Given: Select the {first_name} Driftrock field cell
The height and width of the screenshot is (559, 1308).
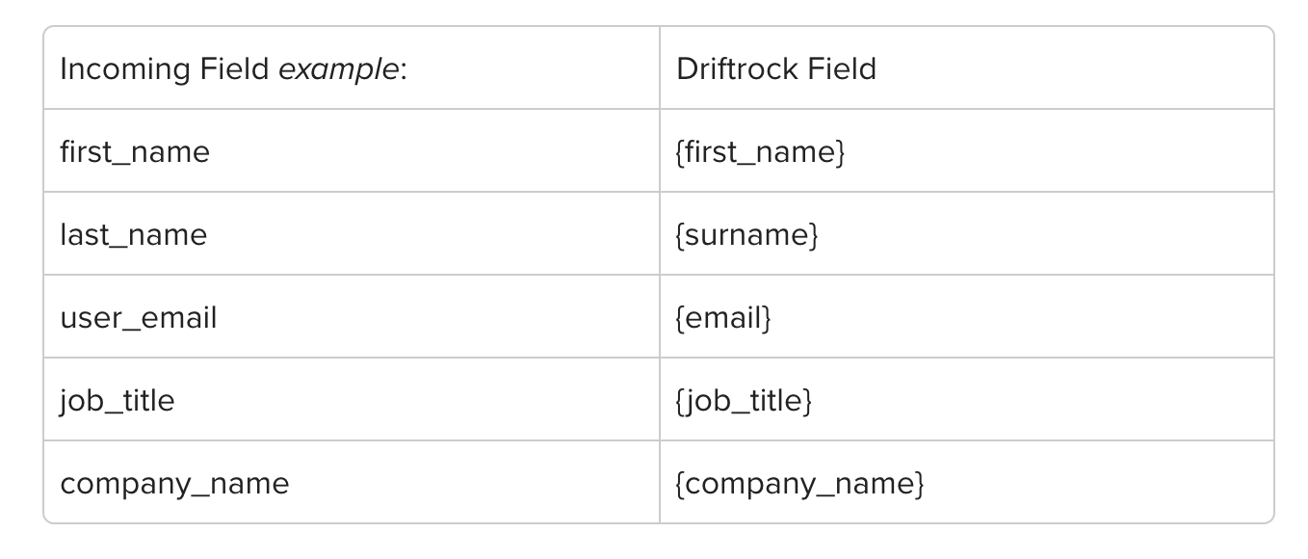Looking at the screenshot, I should pyautogui.click(x=966, y=150).
